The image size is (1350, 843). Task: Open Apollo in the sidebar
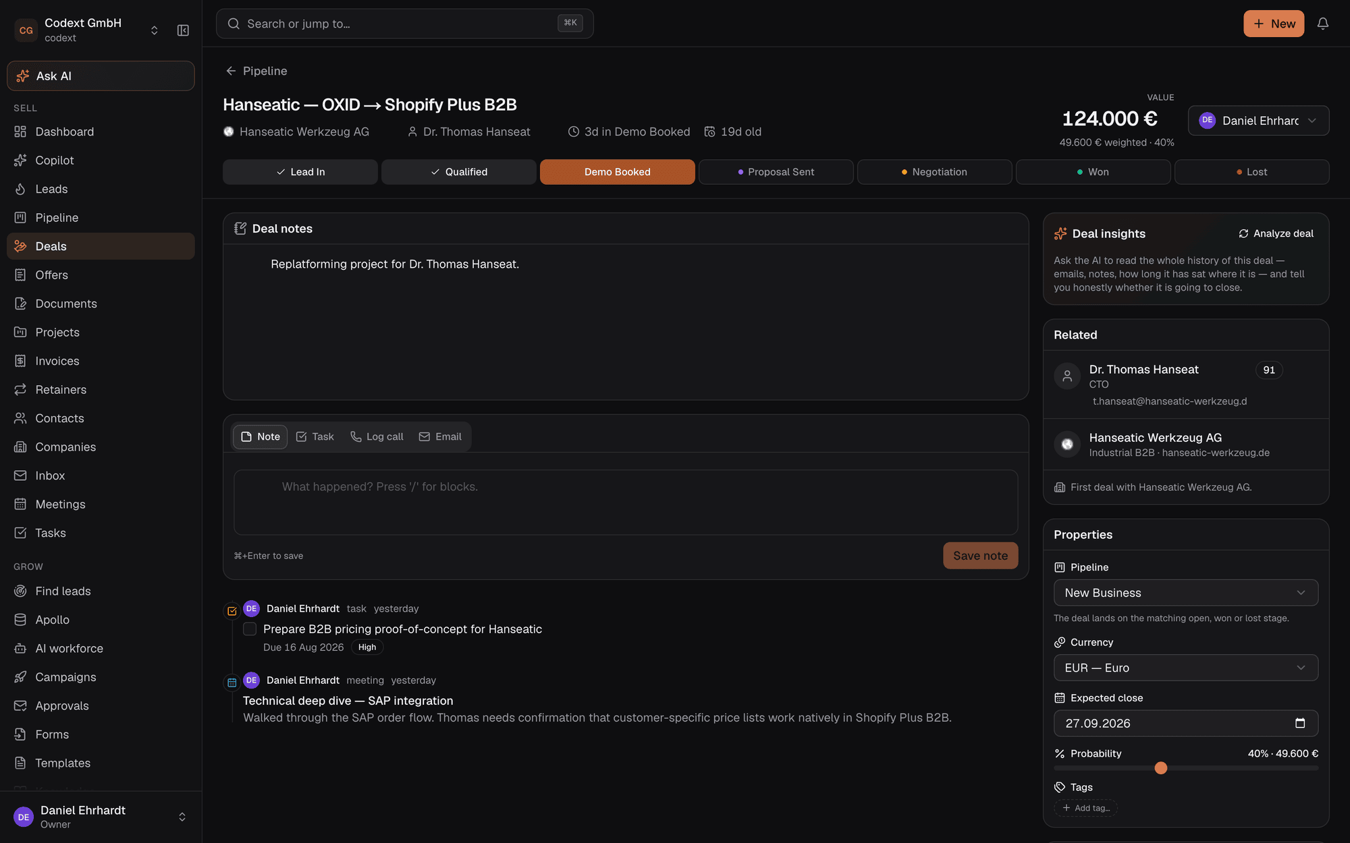coord(101,620)
